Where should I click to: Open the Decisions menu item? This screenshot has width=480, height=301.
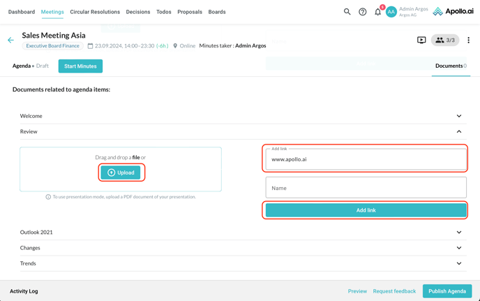[138, 12]
